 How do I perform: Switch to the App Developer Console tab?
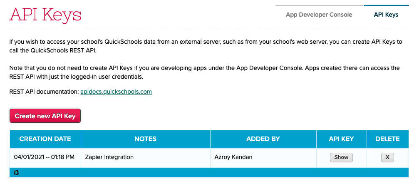[x=319, y=15]
